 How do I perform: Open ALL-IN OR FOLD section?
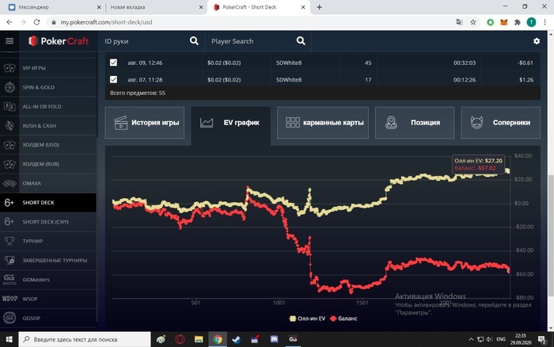pyautogui.click(x=48, y=106)
